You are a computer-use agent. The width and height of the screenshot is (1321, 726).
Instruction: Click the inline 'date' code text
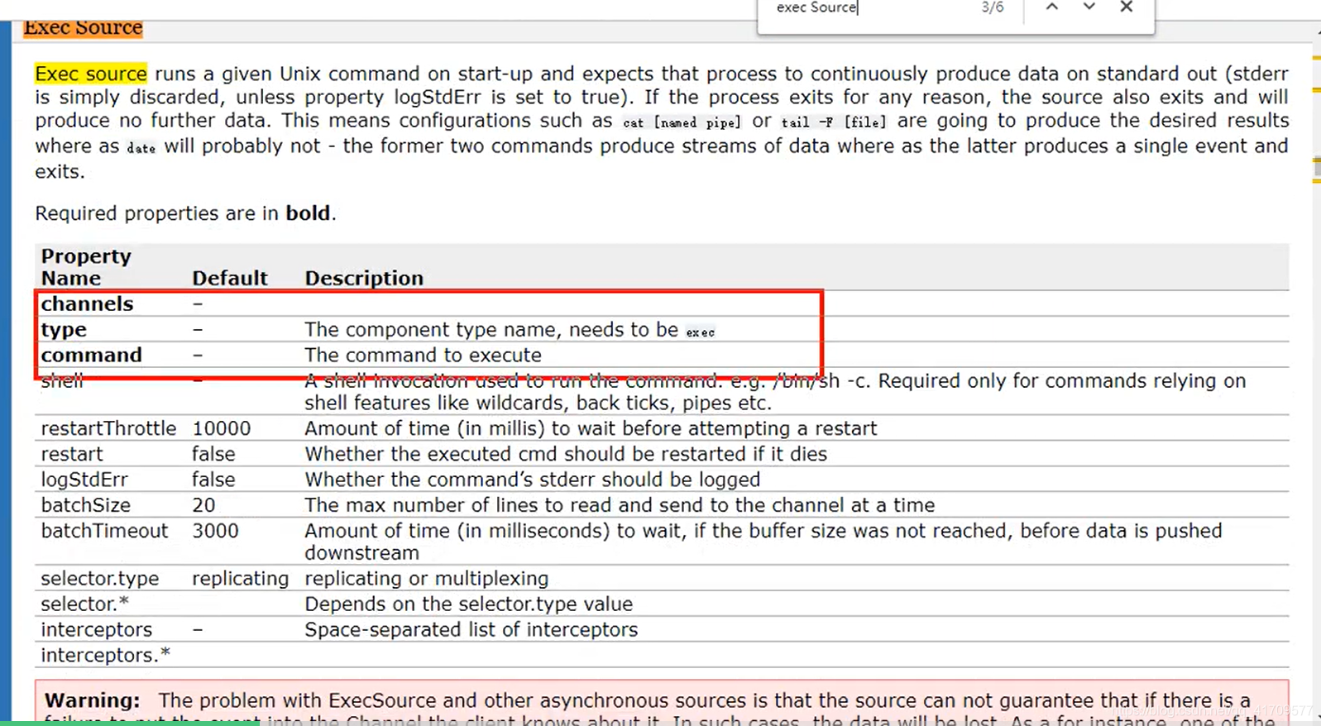141,148
